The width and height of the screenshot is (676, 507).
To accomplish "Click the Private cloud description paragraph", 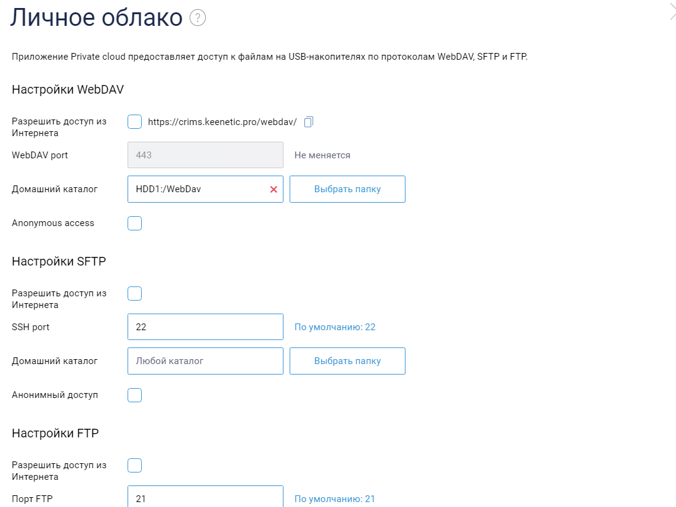I will coord(270,57).
